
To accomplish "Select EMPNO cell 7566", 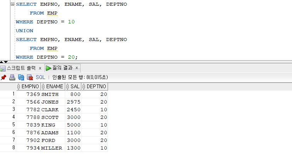I will pos(28,102).
